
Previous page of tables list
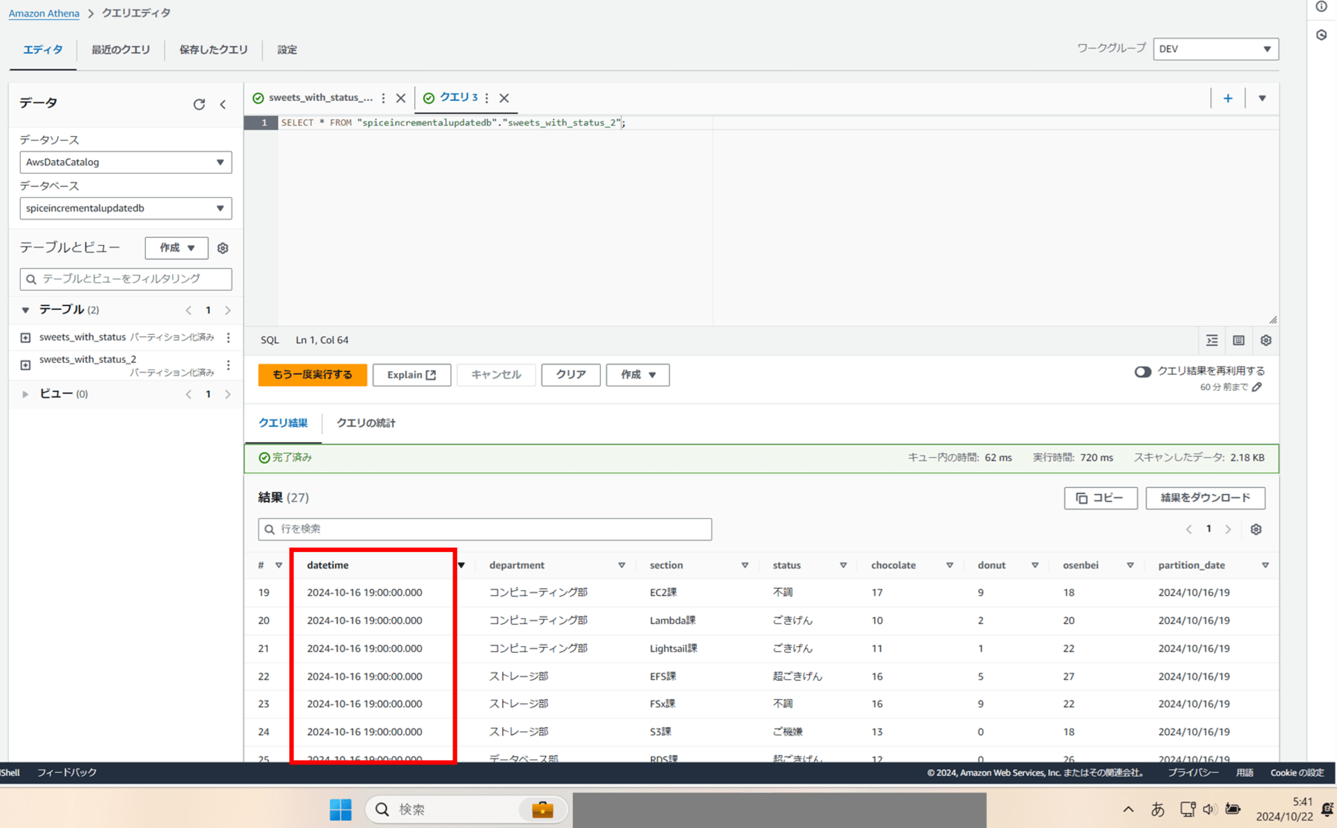(189, 310)
